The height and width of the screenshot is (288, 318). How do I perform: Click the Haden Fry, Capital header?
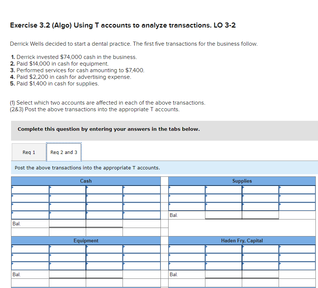click(243, 240)
